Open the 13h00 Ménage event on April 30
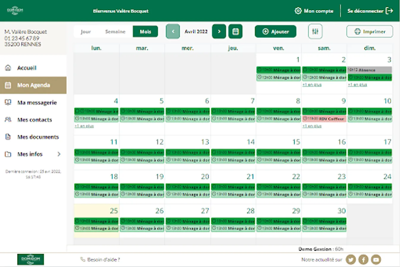This screenshot has height=267, width=400. pos(324,228)
